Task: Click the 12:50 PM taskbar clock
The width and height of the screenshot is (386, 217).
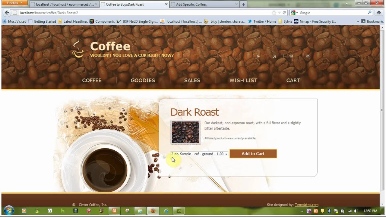Action: coord(370,211)
